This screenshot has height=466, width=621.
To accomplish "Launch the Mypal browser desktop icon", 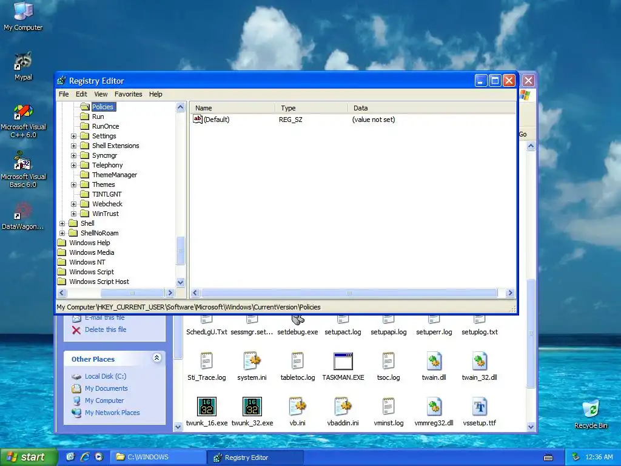I will [x=23, y=66].
